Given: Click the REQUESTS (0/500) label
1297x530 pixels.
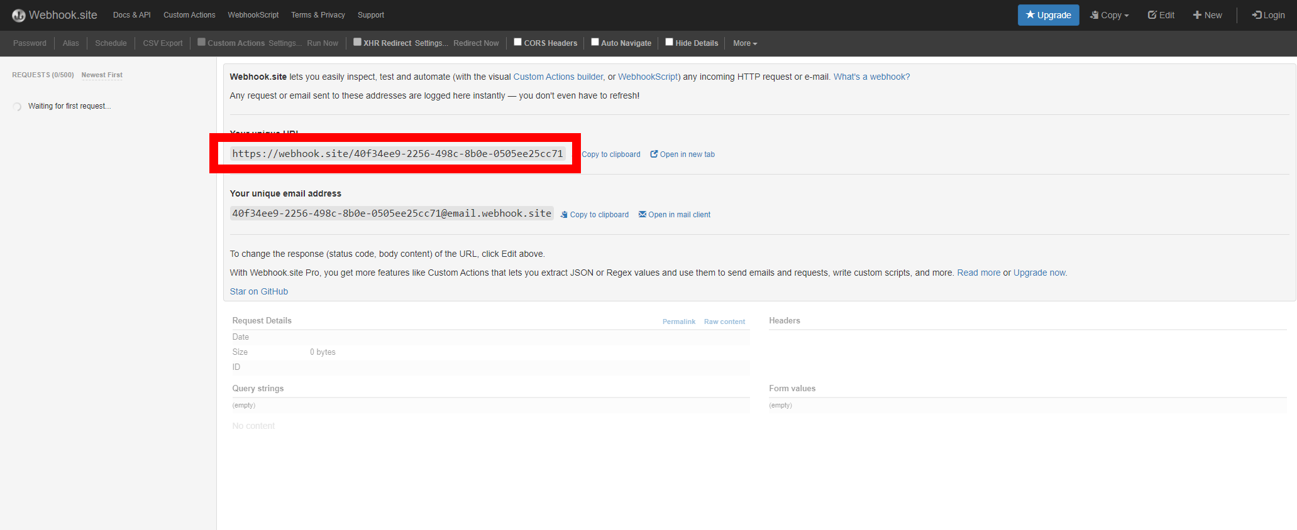Looking at the screenshot, I should click(x=43, y=75).
